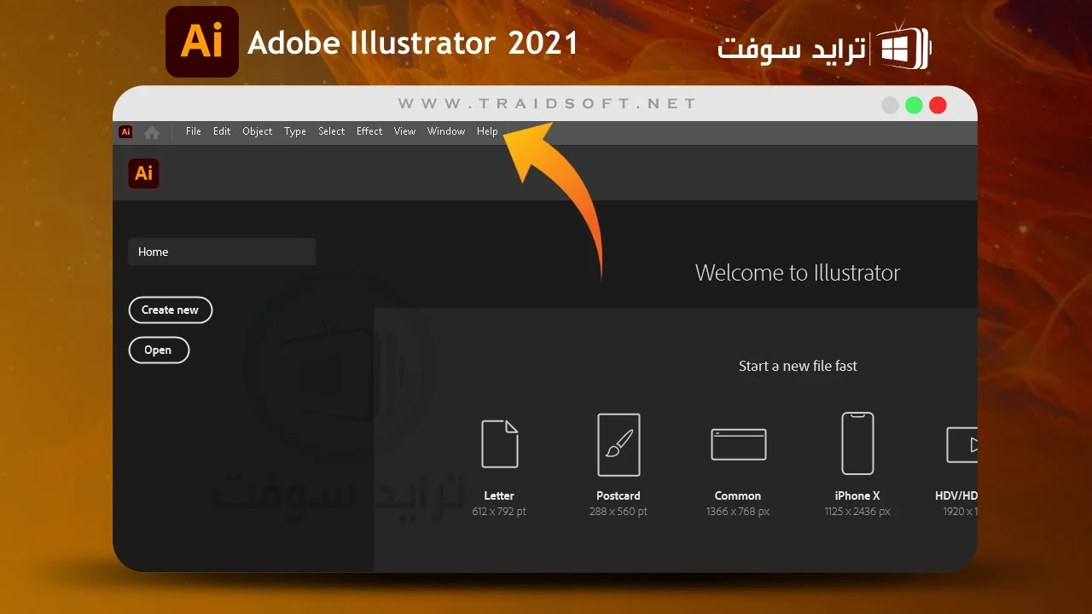Click the Open button

(159, 350)
